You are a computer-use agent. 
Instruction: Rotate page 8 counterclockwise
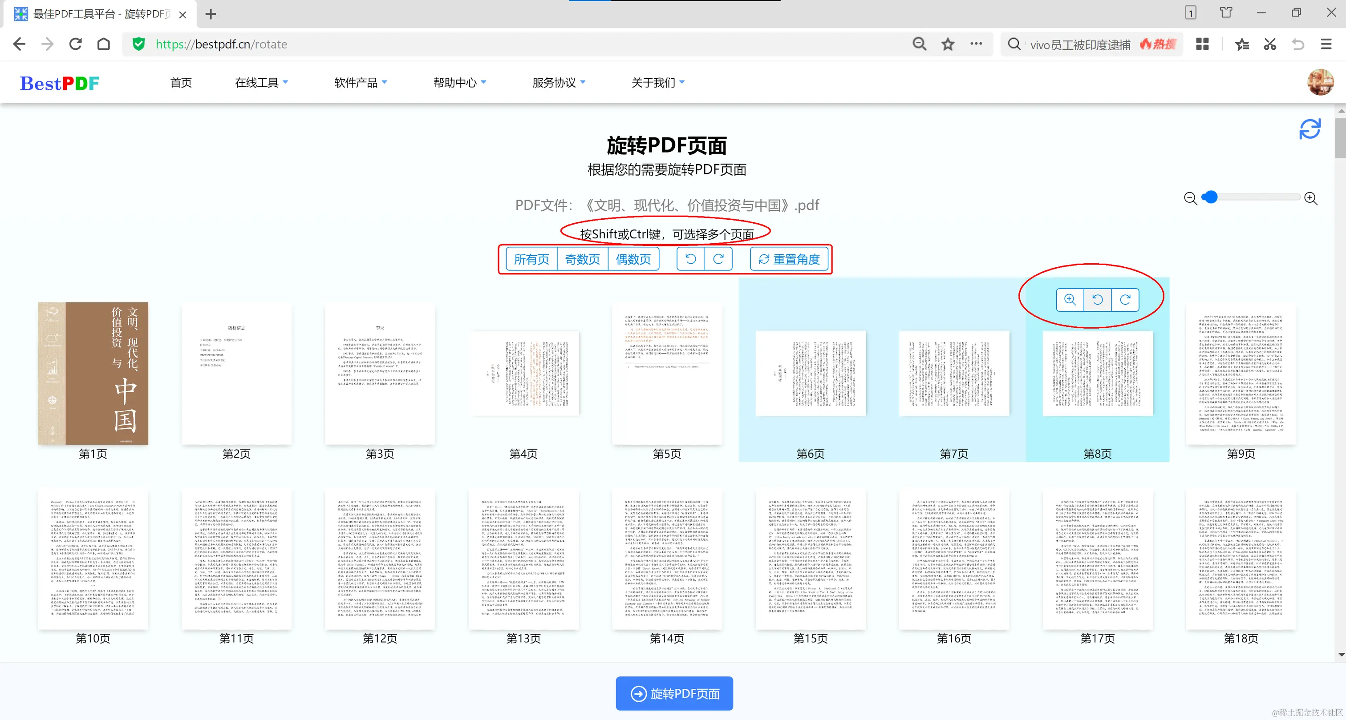1097,300
